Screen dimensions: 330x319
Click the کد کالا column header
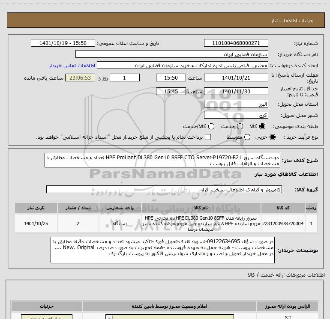[283, 208]
